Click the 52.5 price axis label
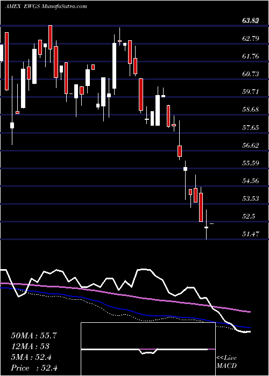Image resolution: width=269 pixels, height=376 pixels. tap(249, 216)
